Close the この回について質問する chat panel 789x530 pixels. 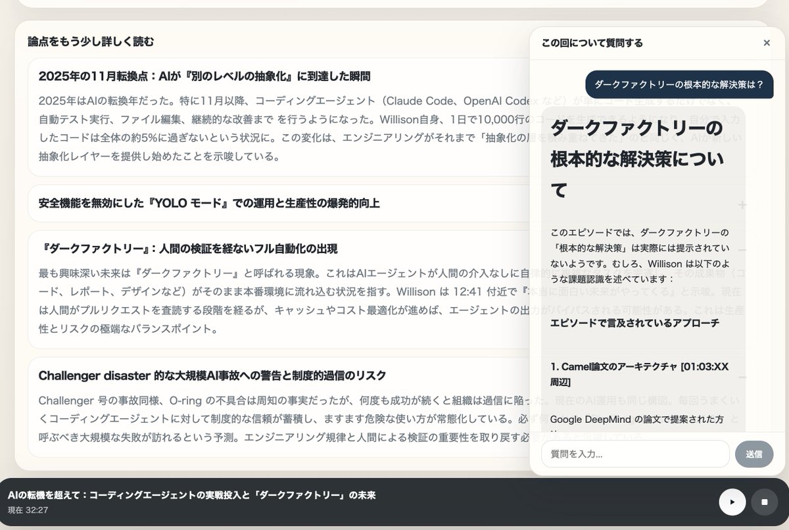[766, 43]
